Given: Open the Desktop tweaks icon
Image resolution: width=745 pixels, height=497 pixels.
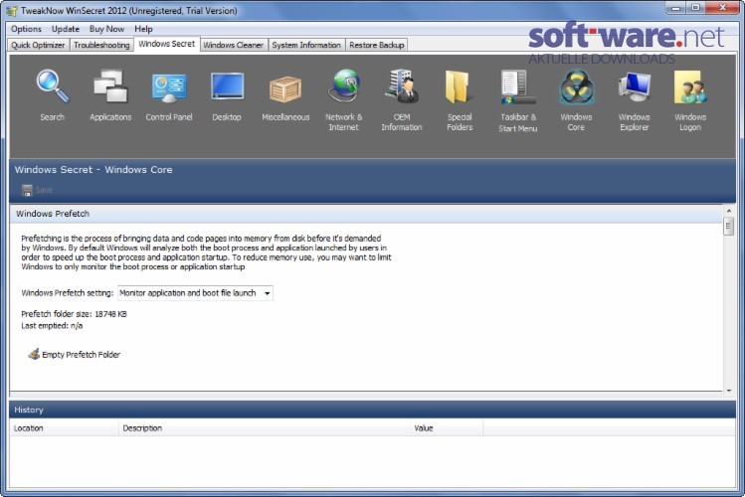Looking at the screenshot, I should click(x=227, y=86).
